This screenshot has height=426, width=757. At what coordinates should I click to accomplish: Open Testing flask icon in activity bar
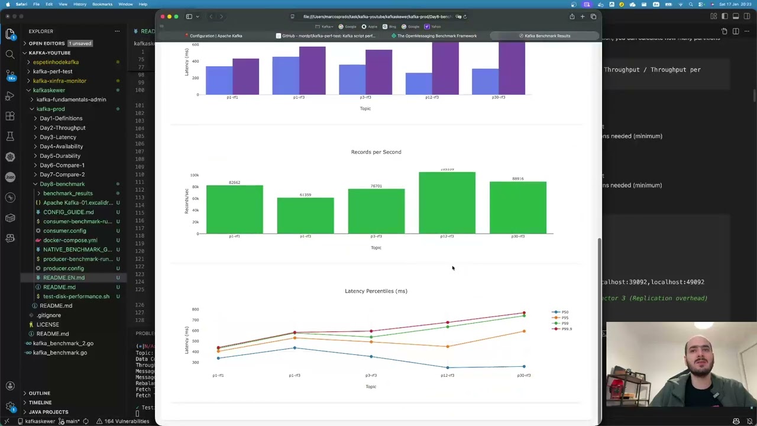pos(10,136)
